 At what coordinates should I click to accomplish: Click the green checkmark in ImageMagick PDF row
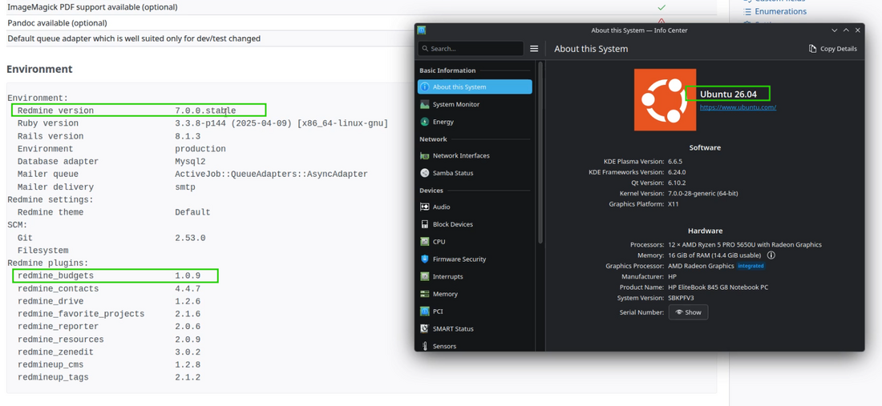point(661,7)
